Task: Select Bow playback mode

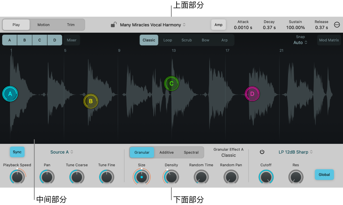Action: (205, 40)
